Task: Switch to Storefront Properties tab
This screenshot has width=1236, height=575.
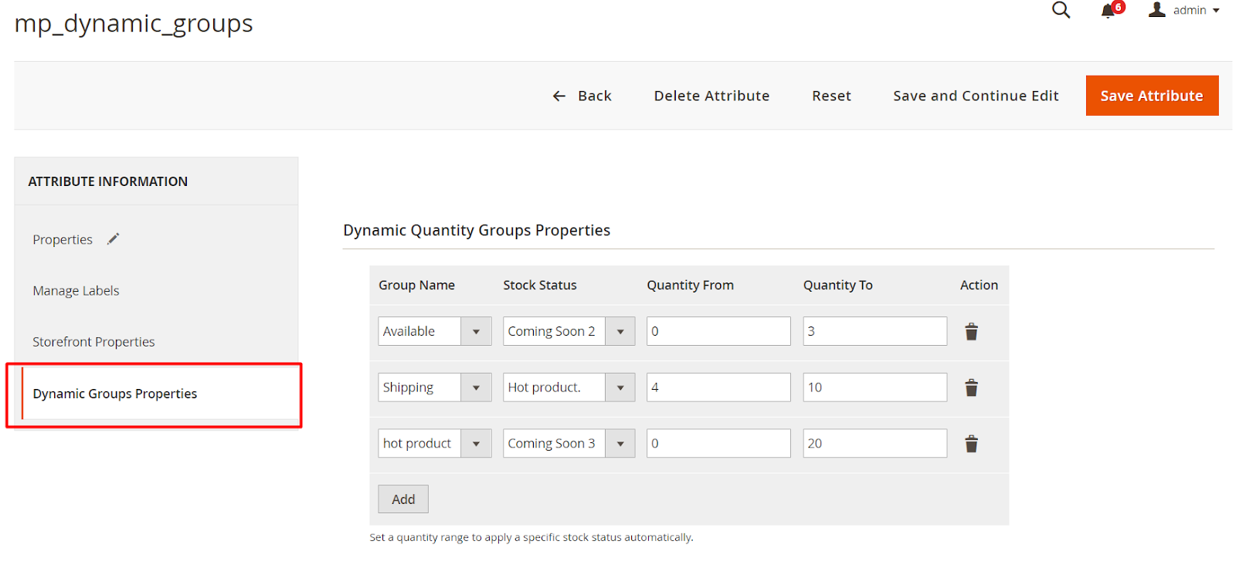Action: click(93, 342)
